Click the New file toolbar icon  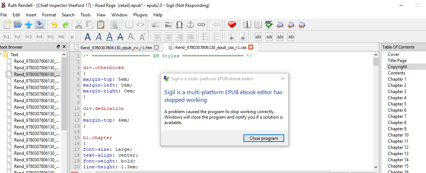pos(7,25)
